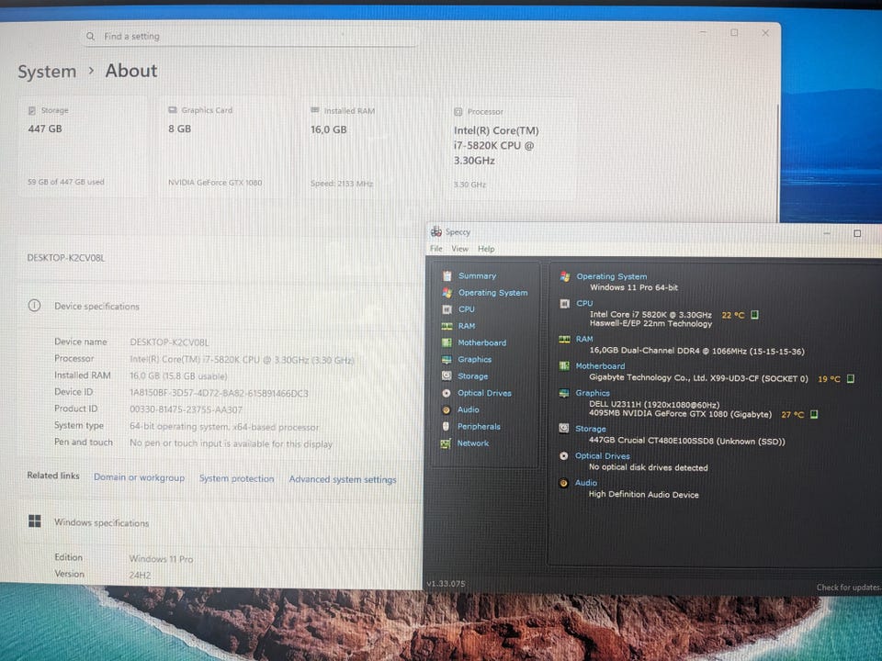Image resolution: width=882 pixels, height=661 pixels.
Task: Click the Network icon in Speccy sidebar
Action: [x=446, y=443]
